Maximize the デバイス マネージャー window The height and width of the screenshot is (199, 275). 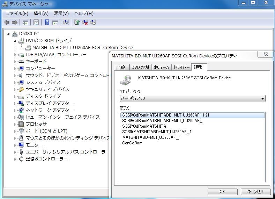click(x=253, y=3)
